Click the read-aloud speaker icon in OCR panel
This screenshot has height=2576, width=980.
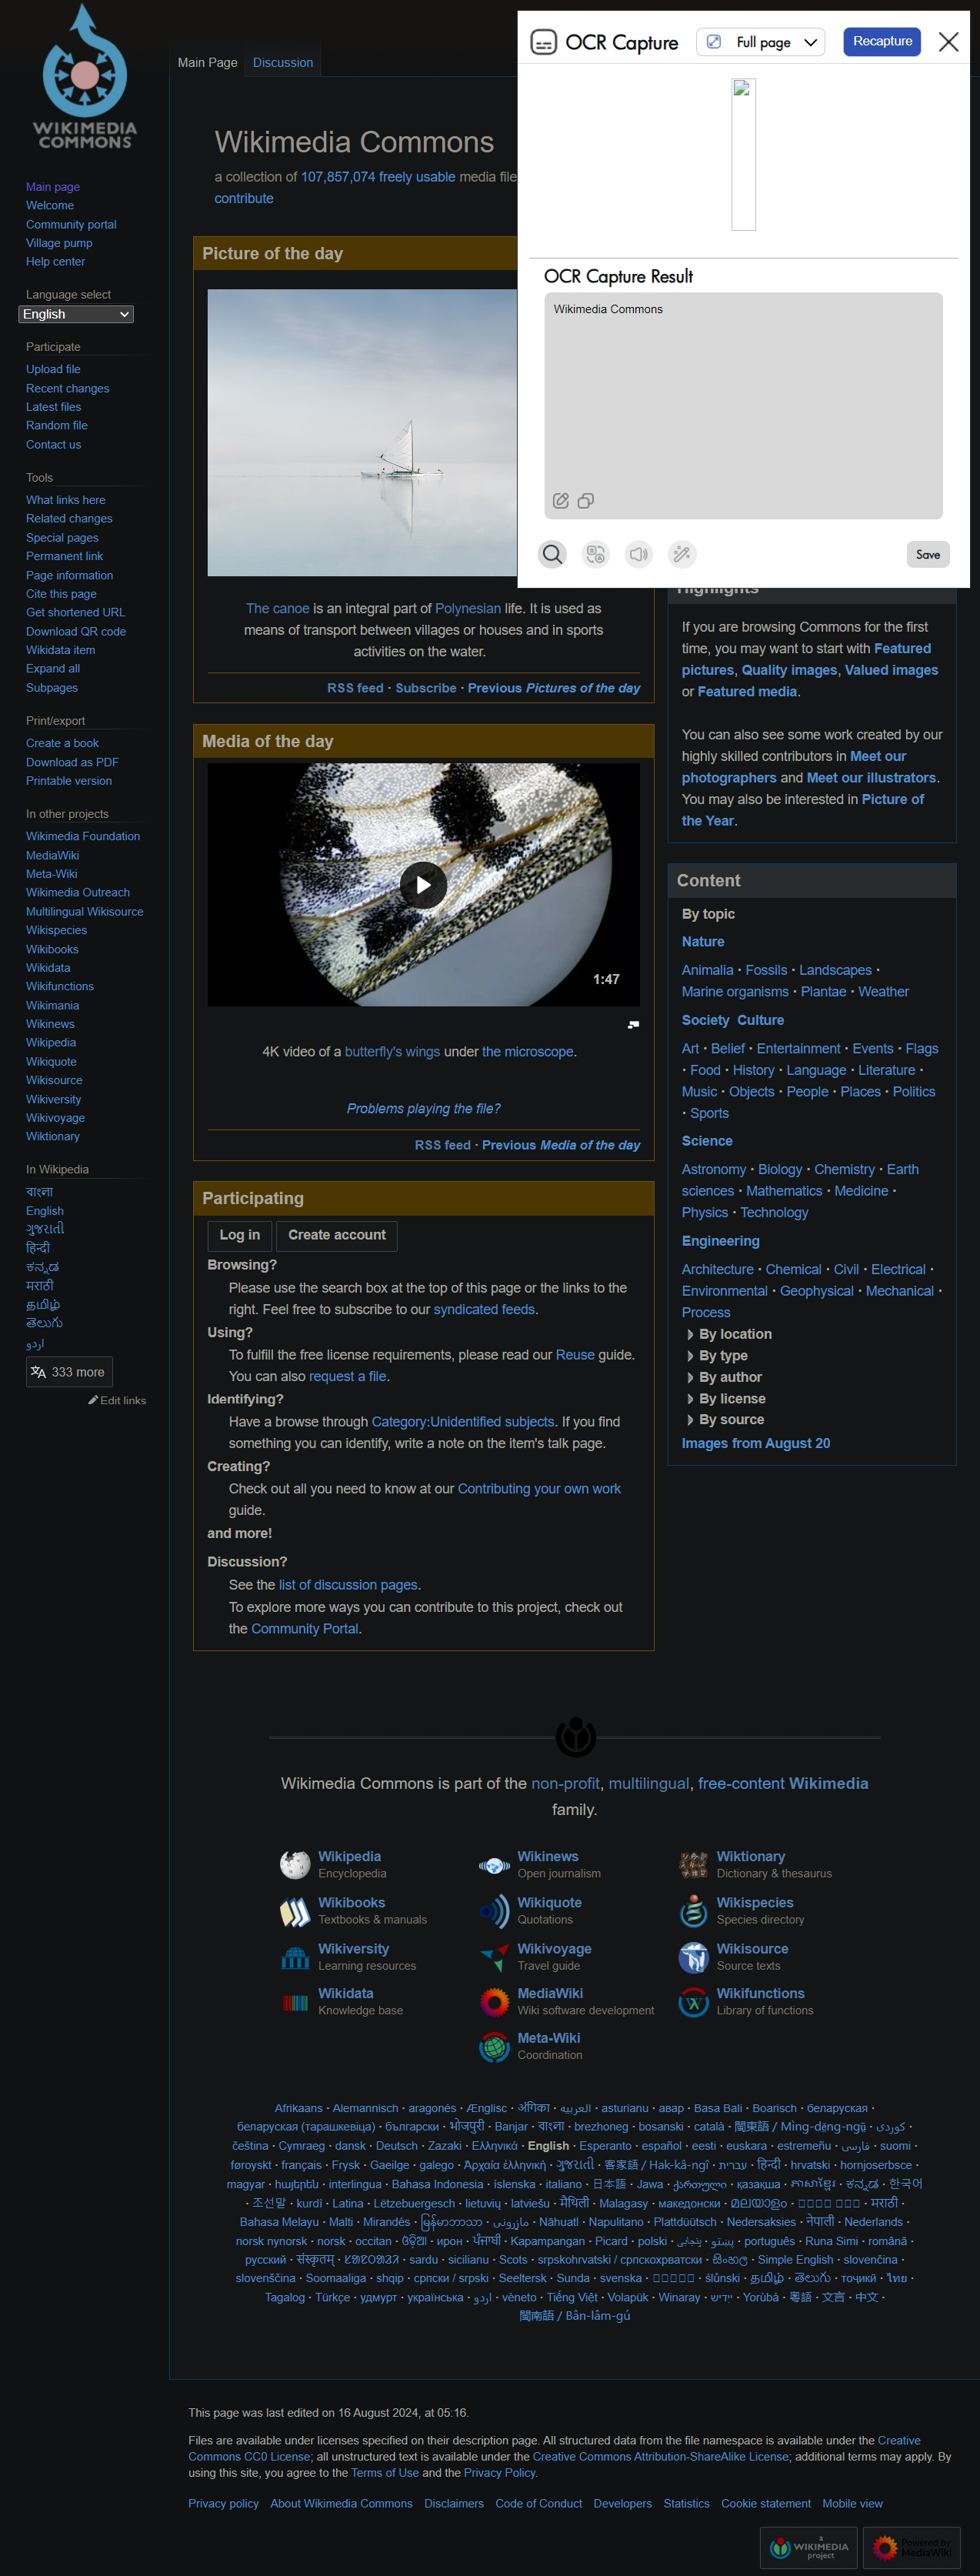pyautogui.click(x=639, y=554)
